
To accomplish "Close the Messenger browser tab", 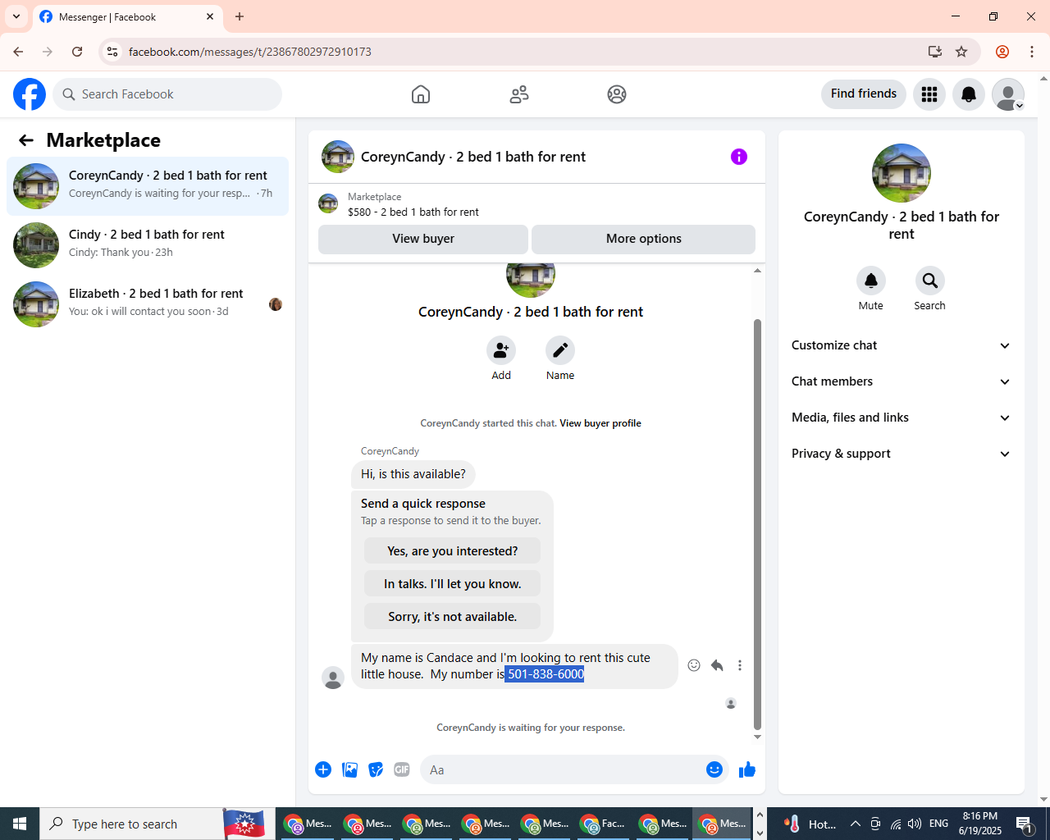I will (210, 16).
